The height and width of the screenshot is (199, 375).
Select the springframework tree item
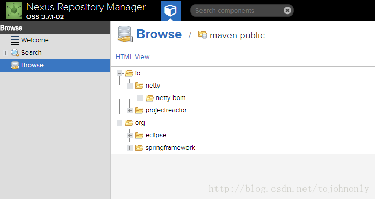coord(170,148)
